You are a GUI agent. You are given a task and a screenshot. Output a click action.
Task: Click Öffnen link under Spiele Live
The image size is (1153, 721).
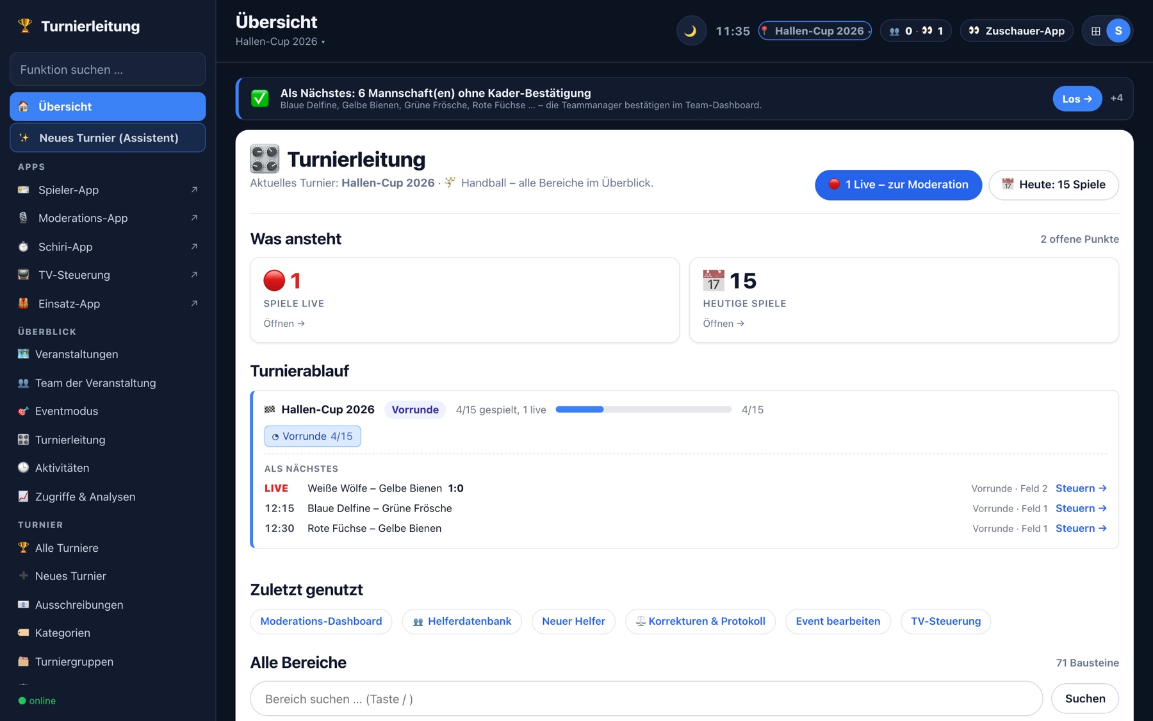click(x=284, y=324)
